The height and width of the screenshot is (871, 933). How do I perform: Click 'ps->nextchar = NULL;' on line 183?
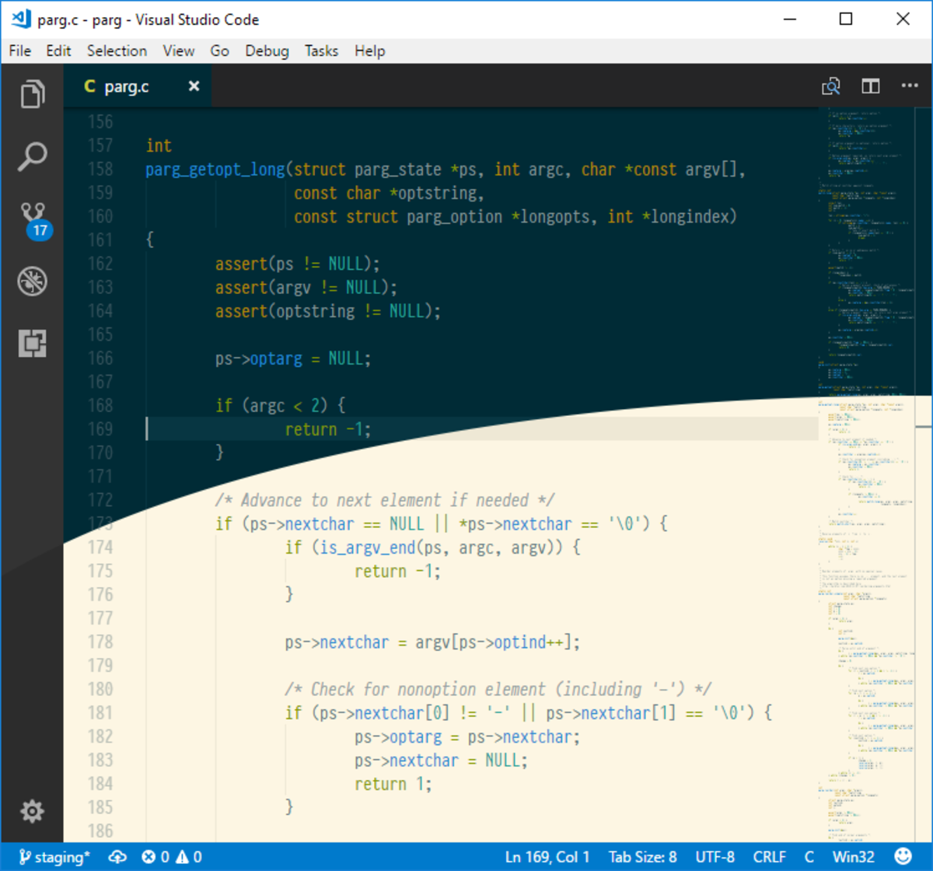click(x=441, y=760)
